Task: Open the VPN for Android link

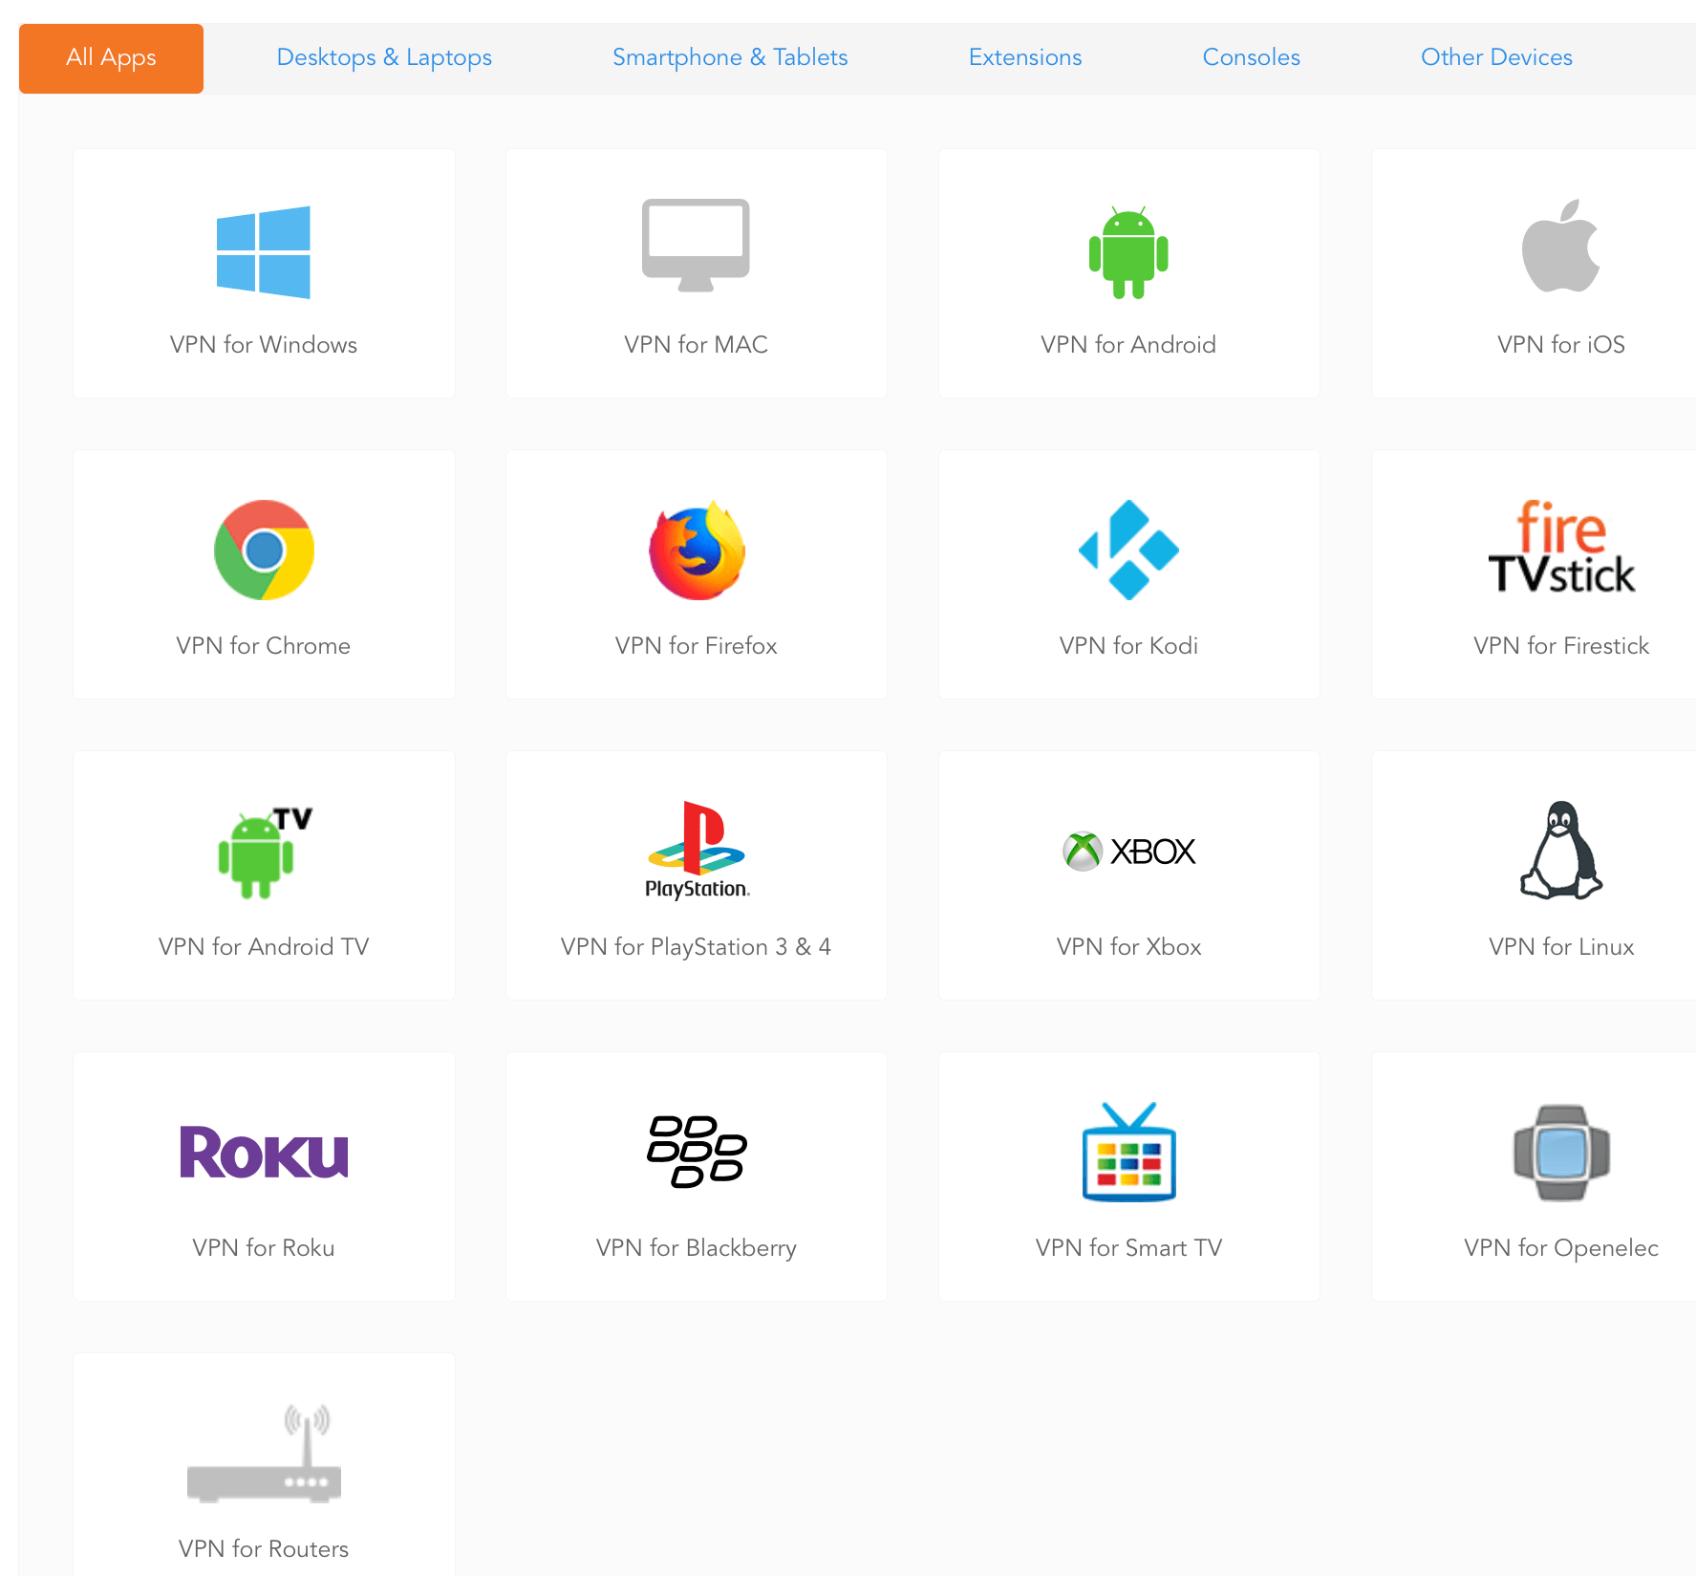Action: pyautogui.click(x=1128, y=344)
